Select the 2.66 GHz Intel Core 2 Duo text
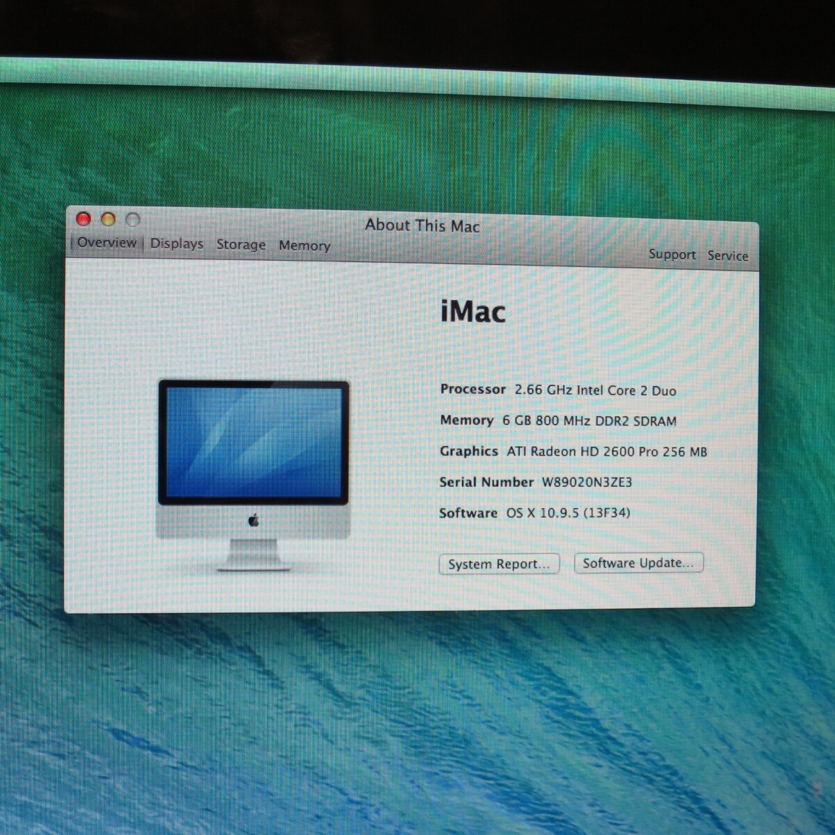 (595, 390)
